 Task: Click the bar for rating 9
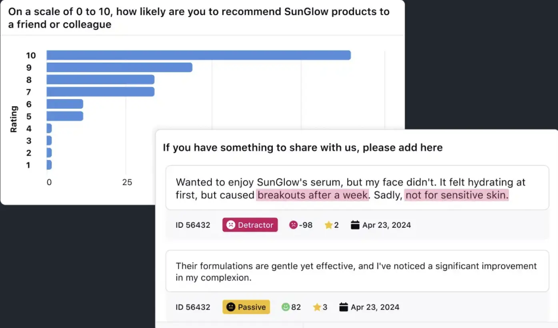119,68
